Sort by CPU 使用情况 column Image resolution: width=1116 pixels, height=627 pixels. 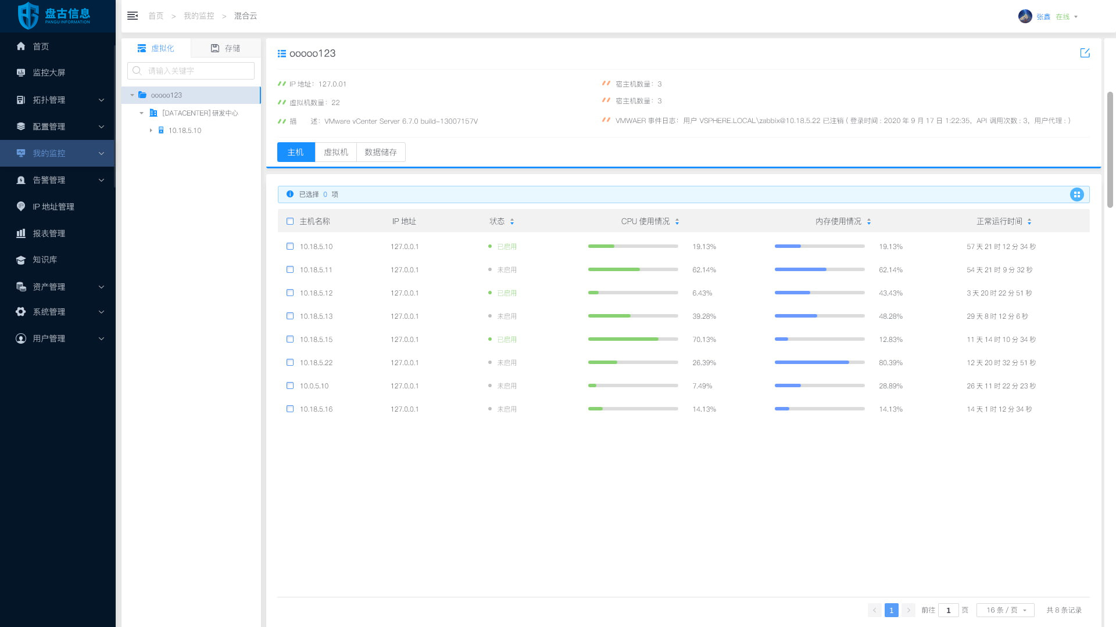[x=677, y=222]
